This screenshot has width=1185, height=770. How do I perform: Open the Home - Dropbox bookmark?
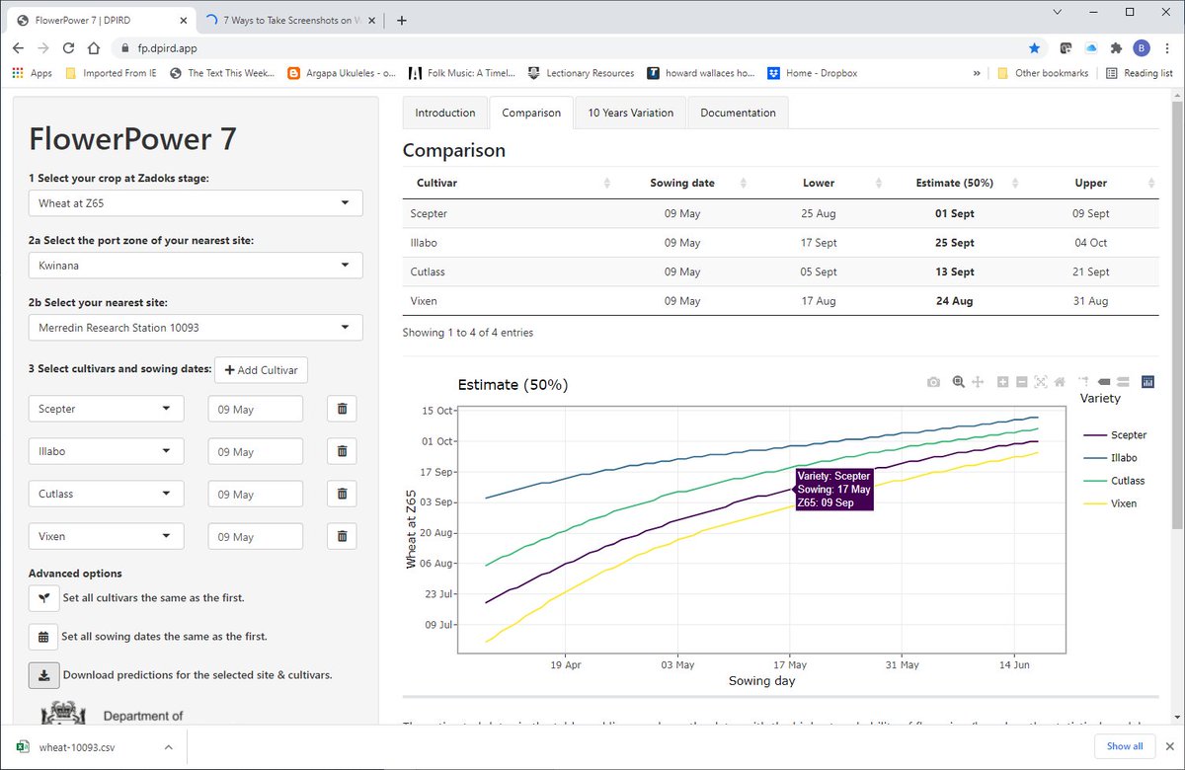tap(812, 73)
